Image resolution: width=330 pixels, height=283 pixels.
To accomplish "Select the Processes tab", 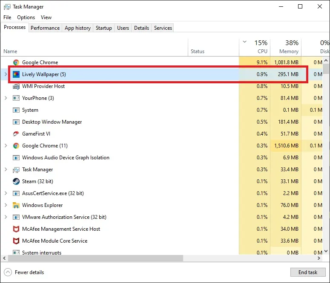I will (x=15, y=28).
